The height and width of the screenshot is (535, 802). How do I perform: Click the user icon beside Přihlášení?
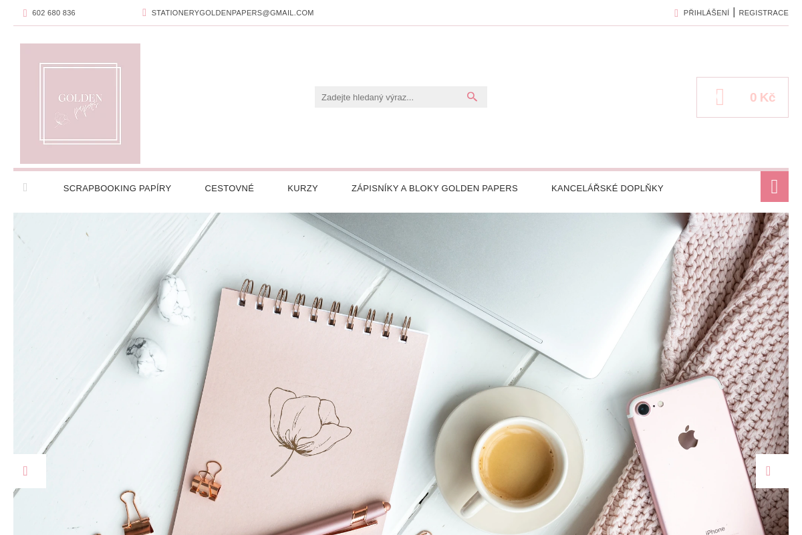(x=676, y=13)
